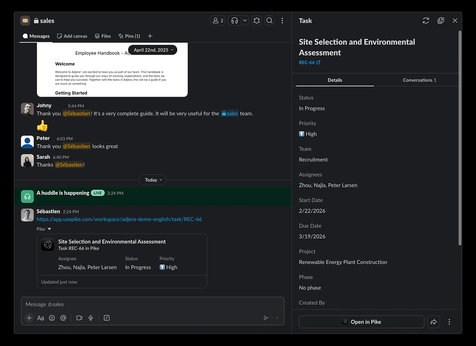
Task: Open the Pins (1) tab
Action: click(x=129, y=36)
